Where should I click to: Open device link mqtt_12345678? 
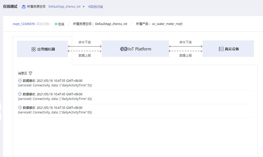point(24,24)
